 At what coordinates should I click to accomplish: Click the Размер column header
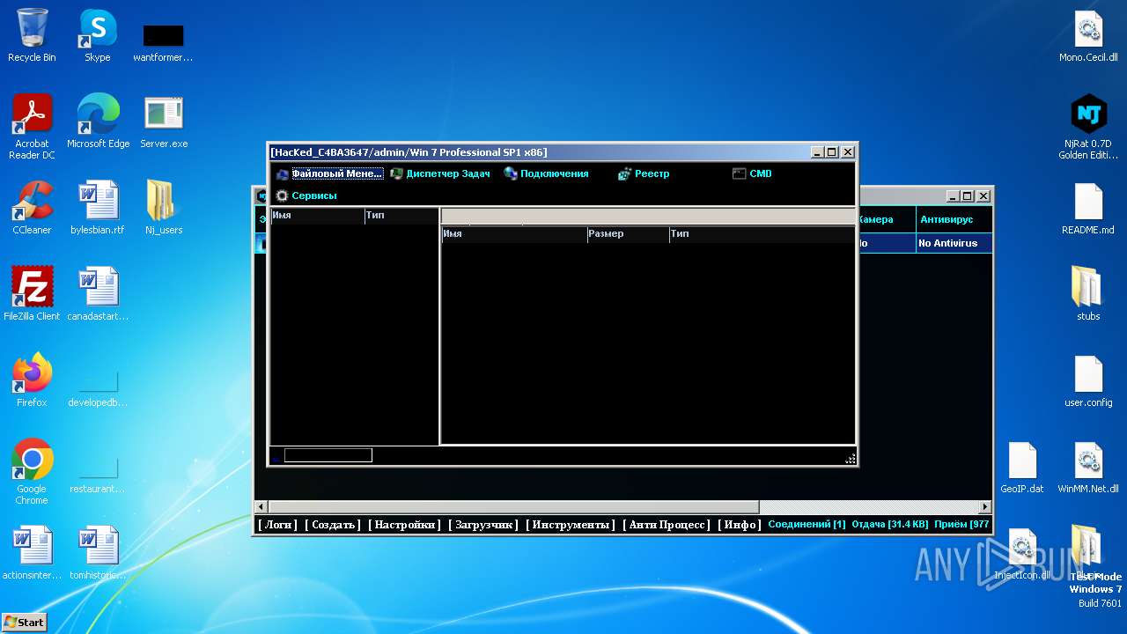(628, 234)
